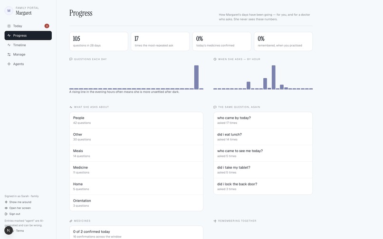Click 'did i take my tablet?' row
This screenshot has width=383, height=239.
click(x=263, y=170)
